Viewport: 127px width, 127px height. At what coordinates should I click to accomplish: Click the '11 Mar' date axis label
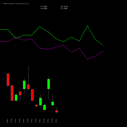(x=15, y=121)
